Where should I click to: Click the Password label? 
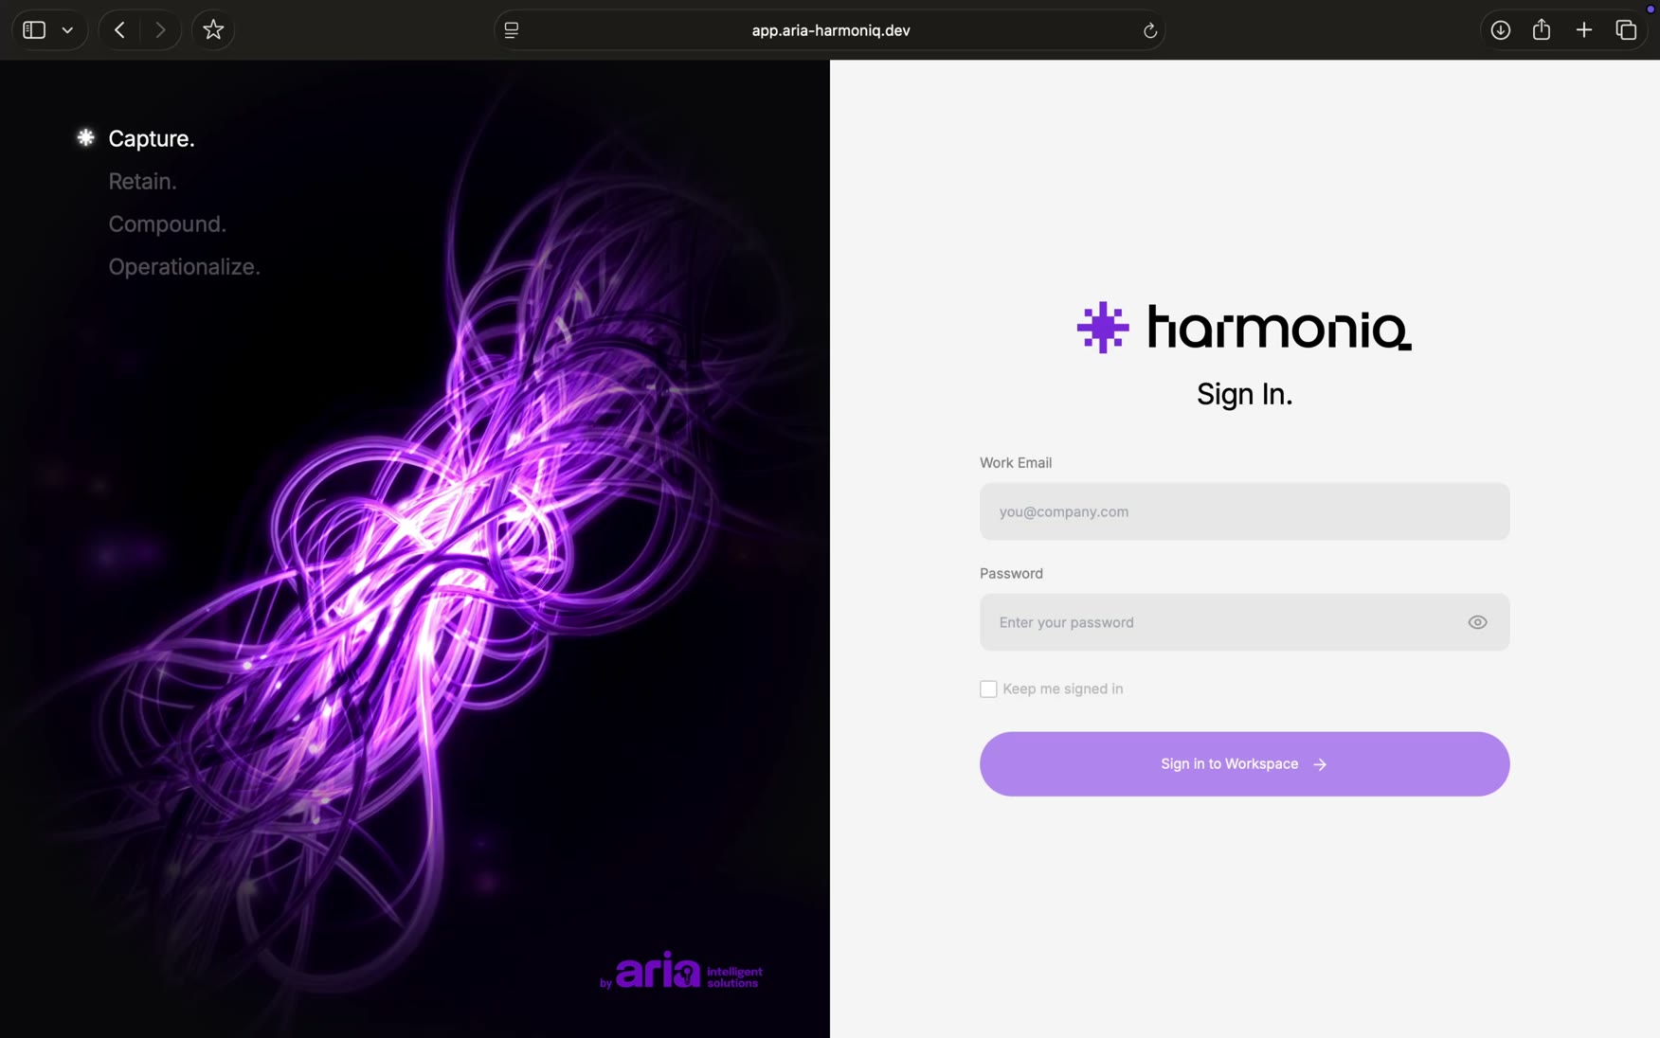pyautogui.click(x=1011, y=573)
